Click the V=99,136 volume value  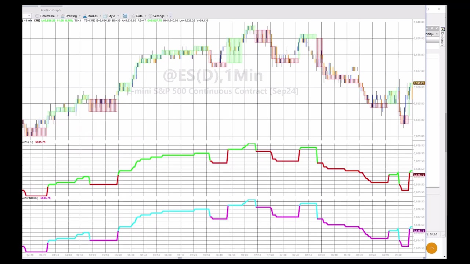point(202,21)
